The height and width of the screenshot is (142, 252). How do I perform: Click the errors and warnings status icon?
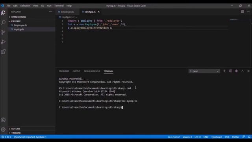pyautogui.click(x=6, y=137)
